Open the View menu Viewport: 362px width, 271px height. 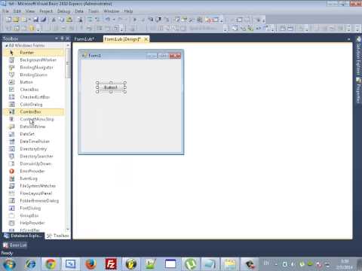point(30,11)
